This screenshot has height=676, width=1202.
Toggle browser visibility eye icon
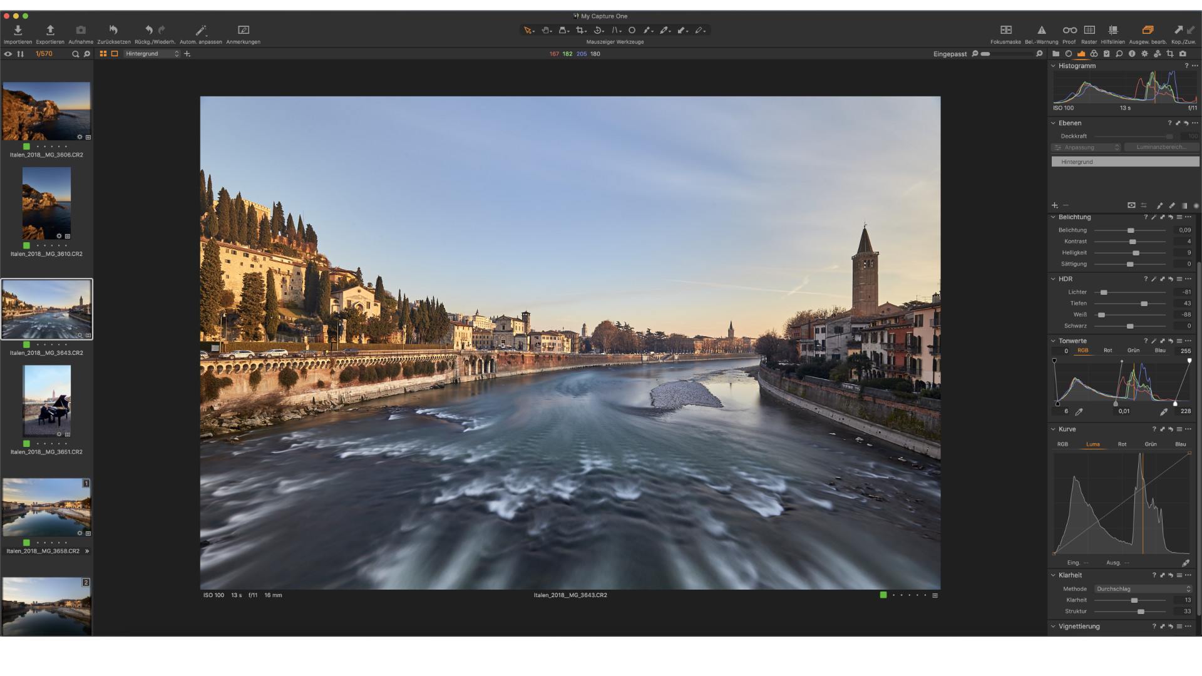(x=8, y=54)
